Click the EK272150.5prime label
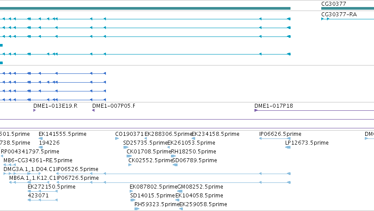The image size is (374, 211). [51, 187]
